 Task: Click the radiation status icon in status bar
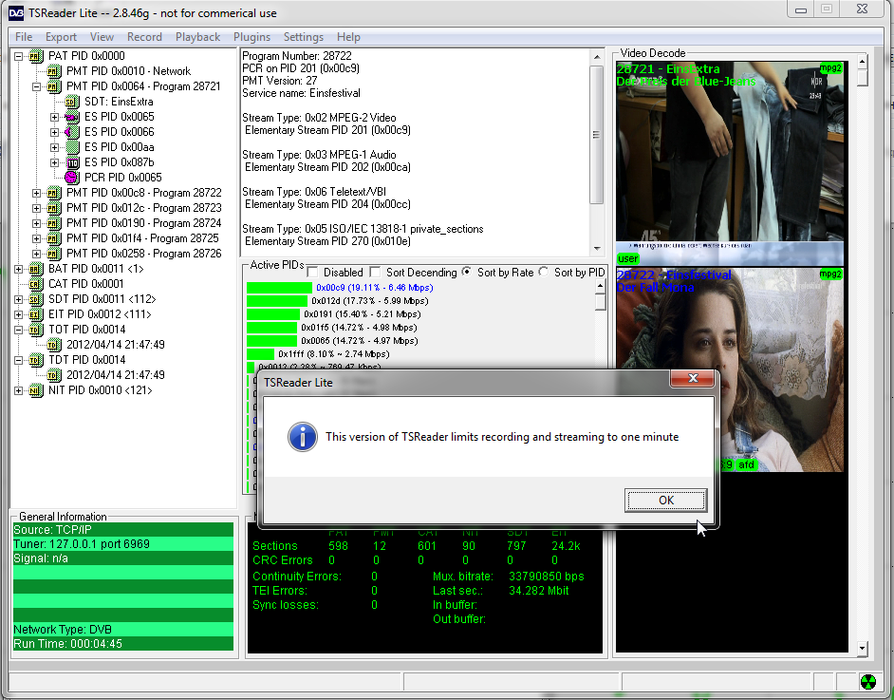pyautogui.click(x=867, y=682)
